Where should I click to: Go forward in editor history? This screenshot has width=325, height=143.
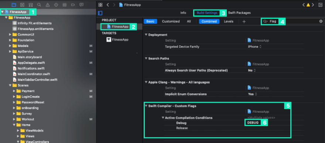pyautogui.click(x=114, y=5)
